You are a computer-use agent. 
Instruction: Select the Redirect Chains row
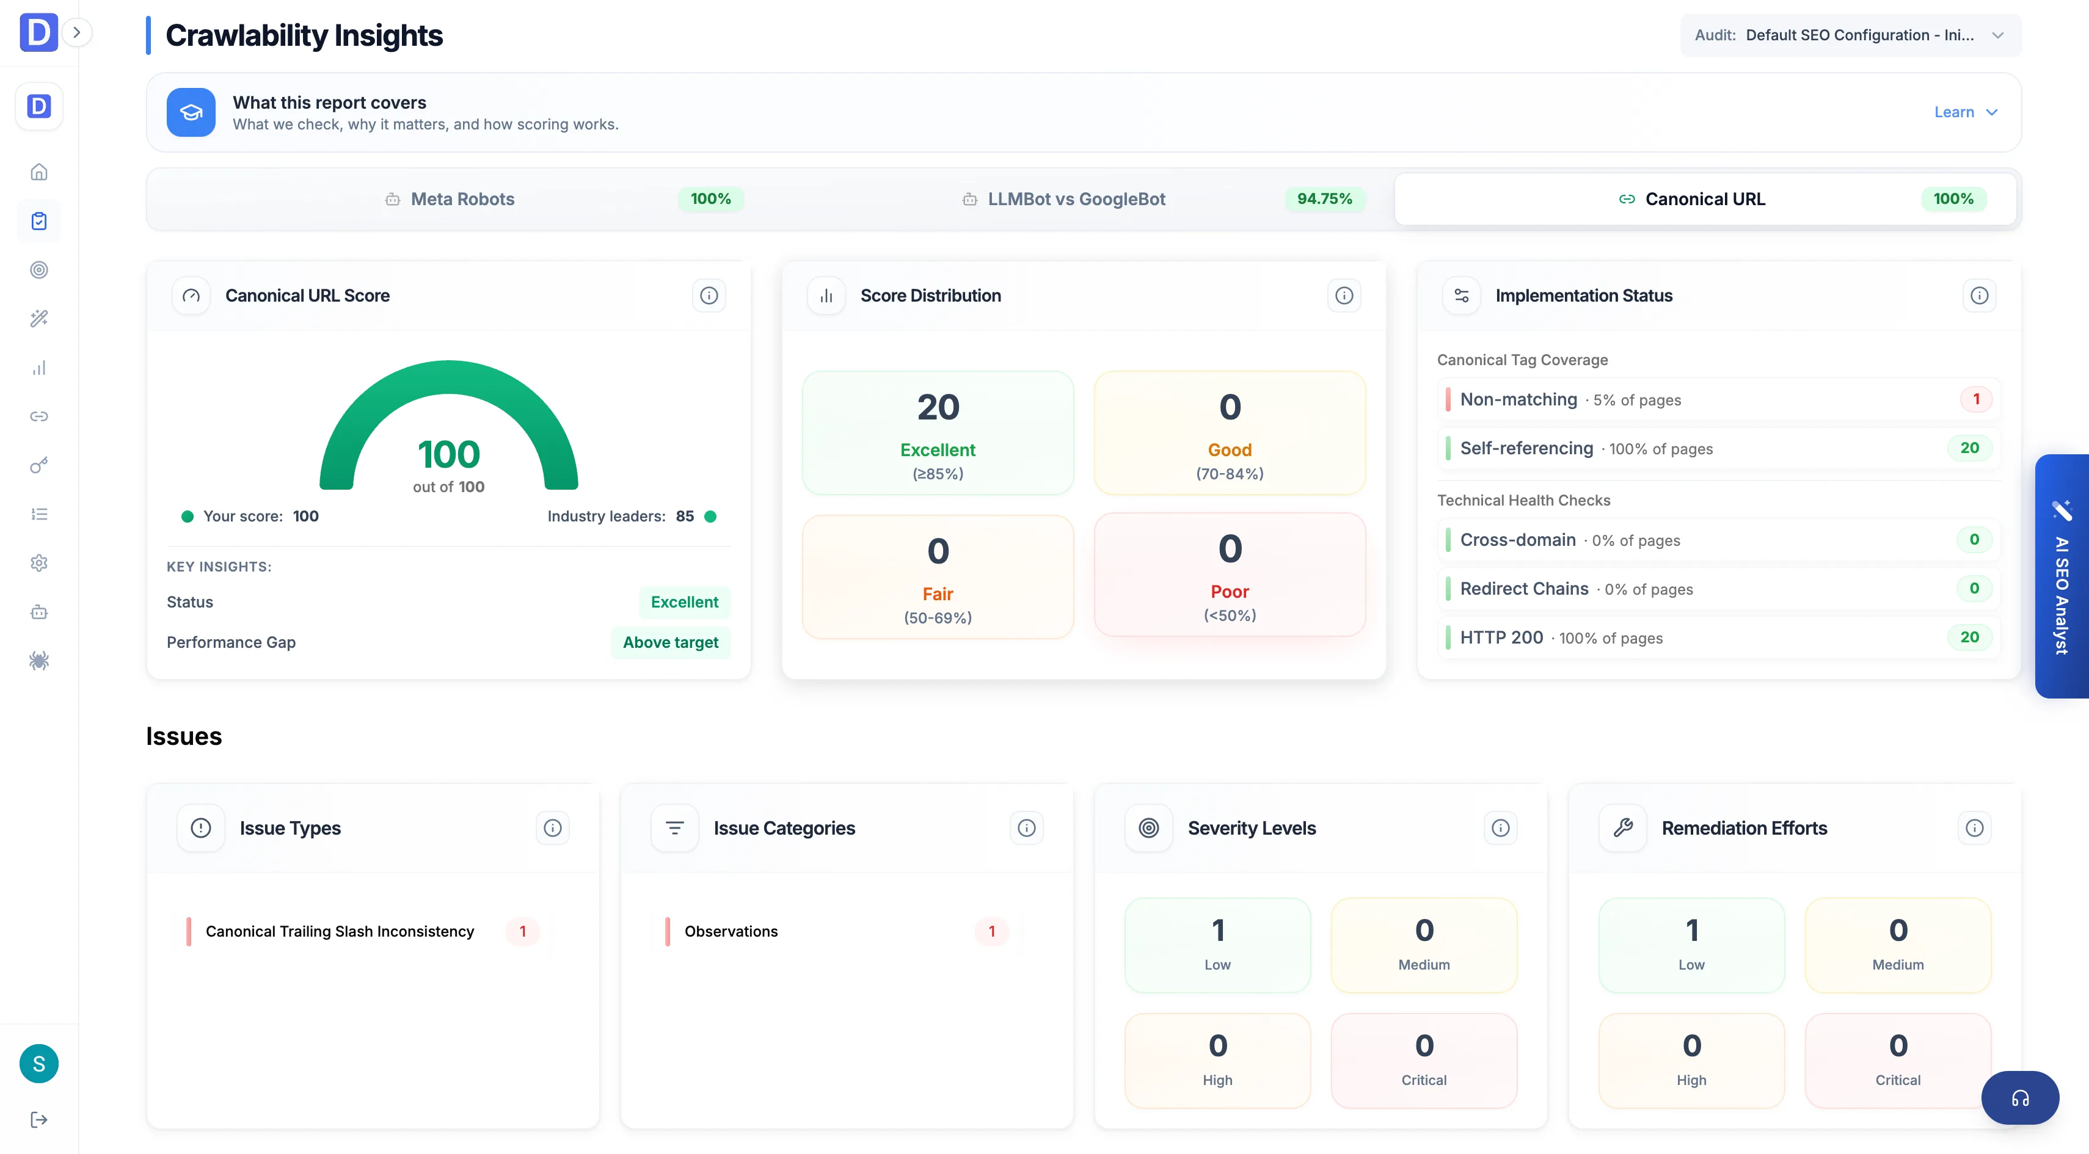pyautogui.click(x=1718, y=589)
